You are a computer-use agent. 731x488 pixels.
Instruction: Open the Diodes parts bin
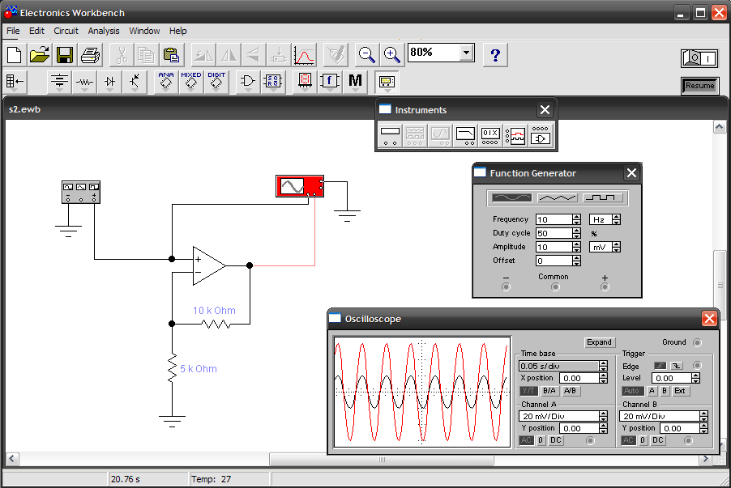pos(109,82)
